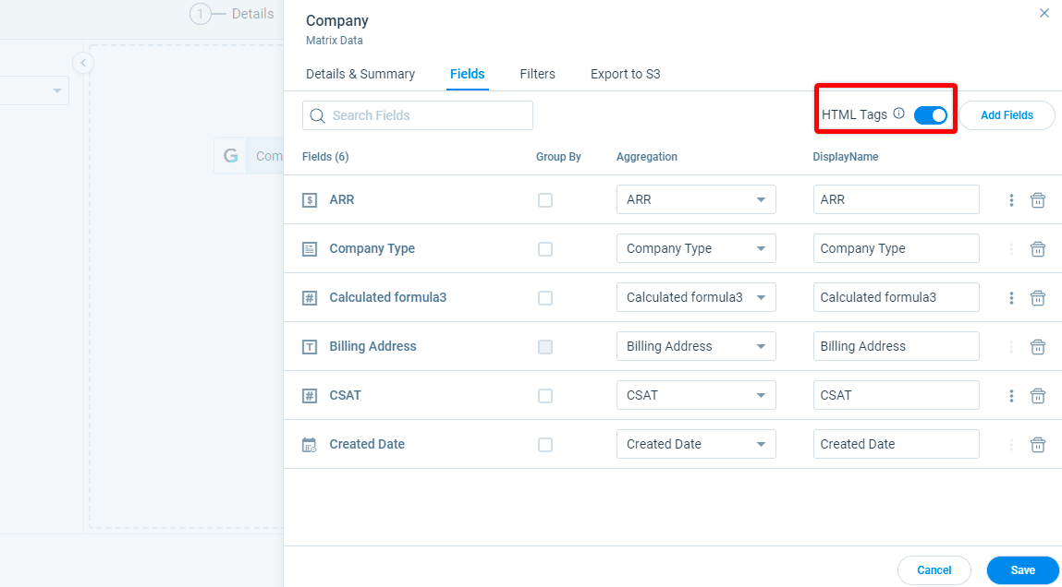Open the three-dot menu for CSAT field
The width and height of the screenshot is (1062, 587).
click(1010, 395)
